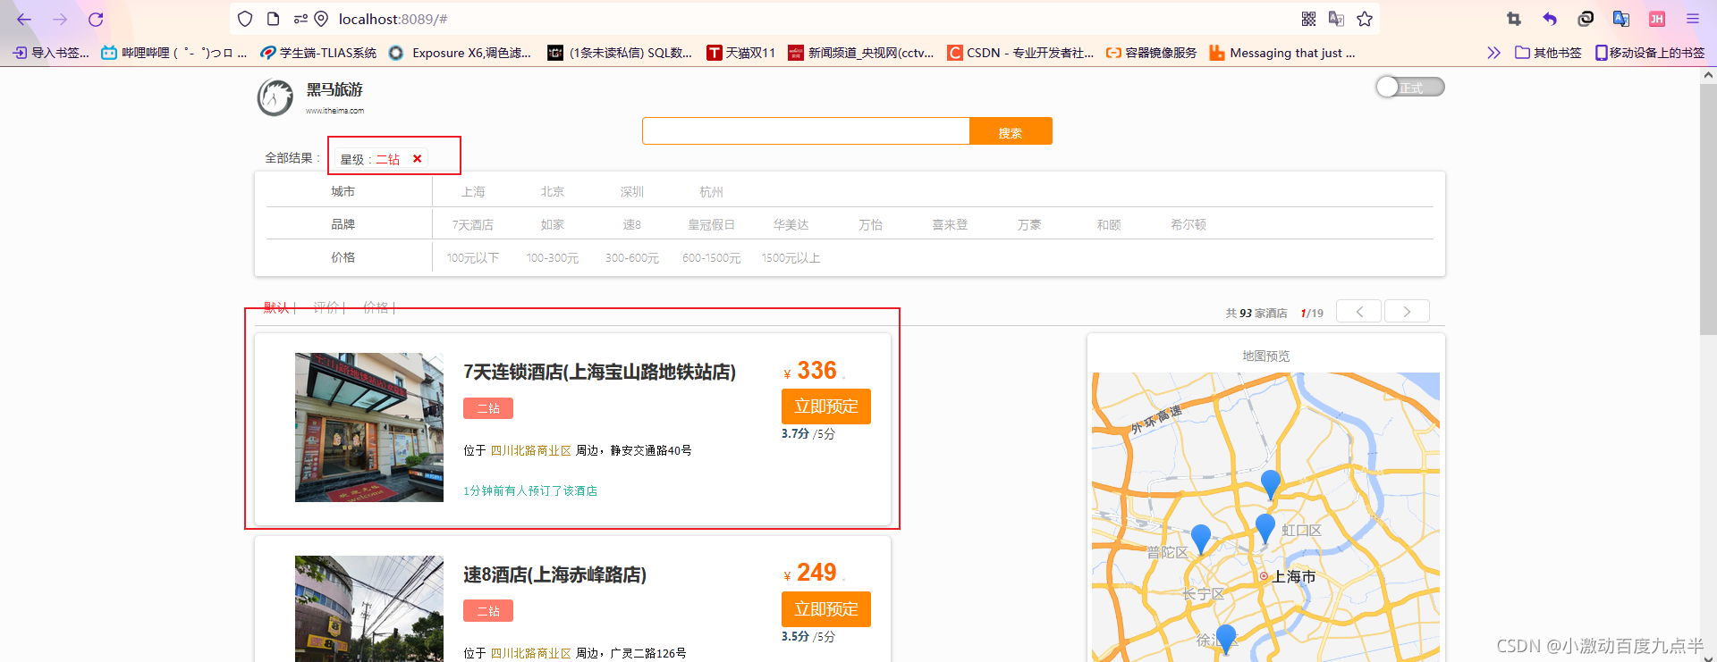Filter by brand 皇冠假日

711,225
